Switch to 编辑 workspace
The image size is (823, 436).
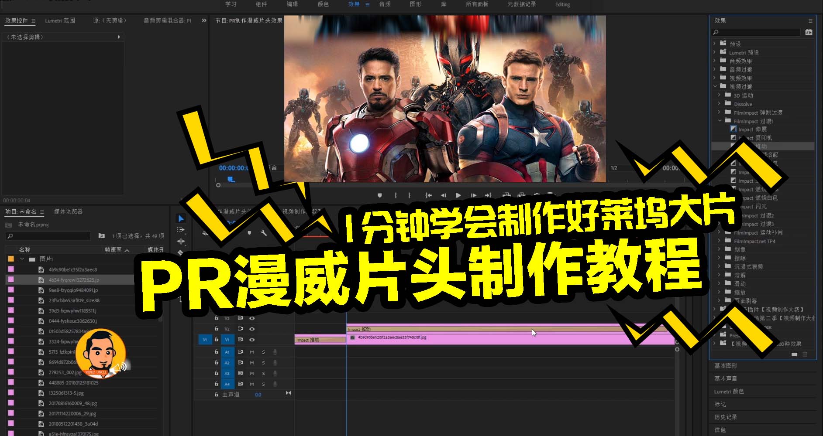[292, 4]
